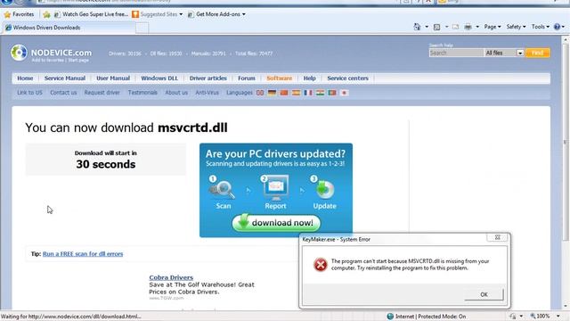Click the Contact us link
The image size is (570, 321).
click(63, 93)
